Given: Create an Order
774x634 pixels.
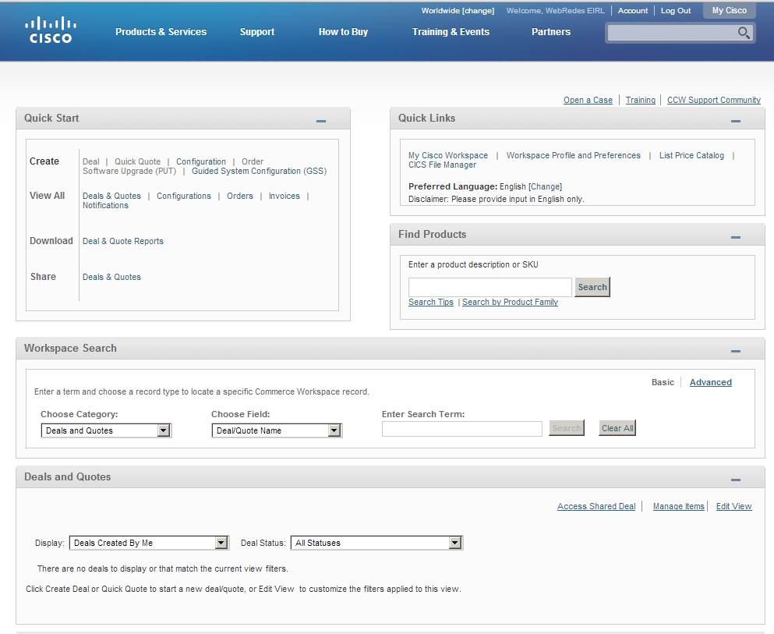Looking at the screenshot, I should tap(253, 161).
